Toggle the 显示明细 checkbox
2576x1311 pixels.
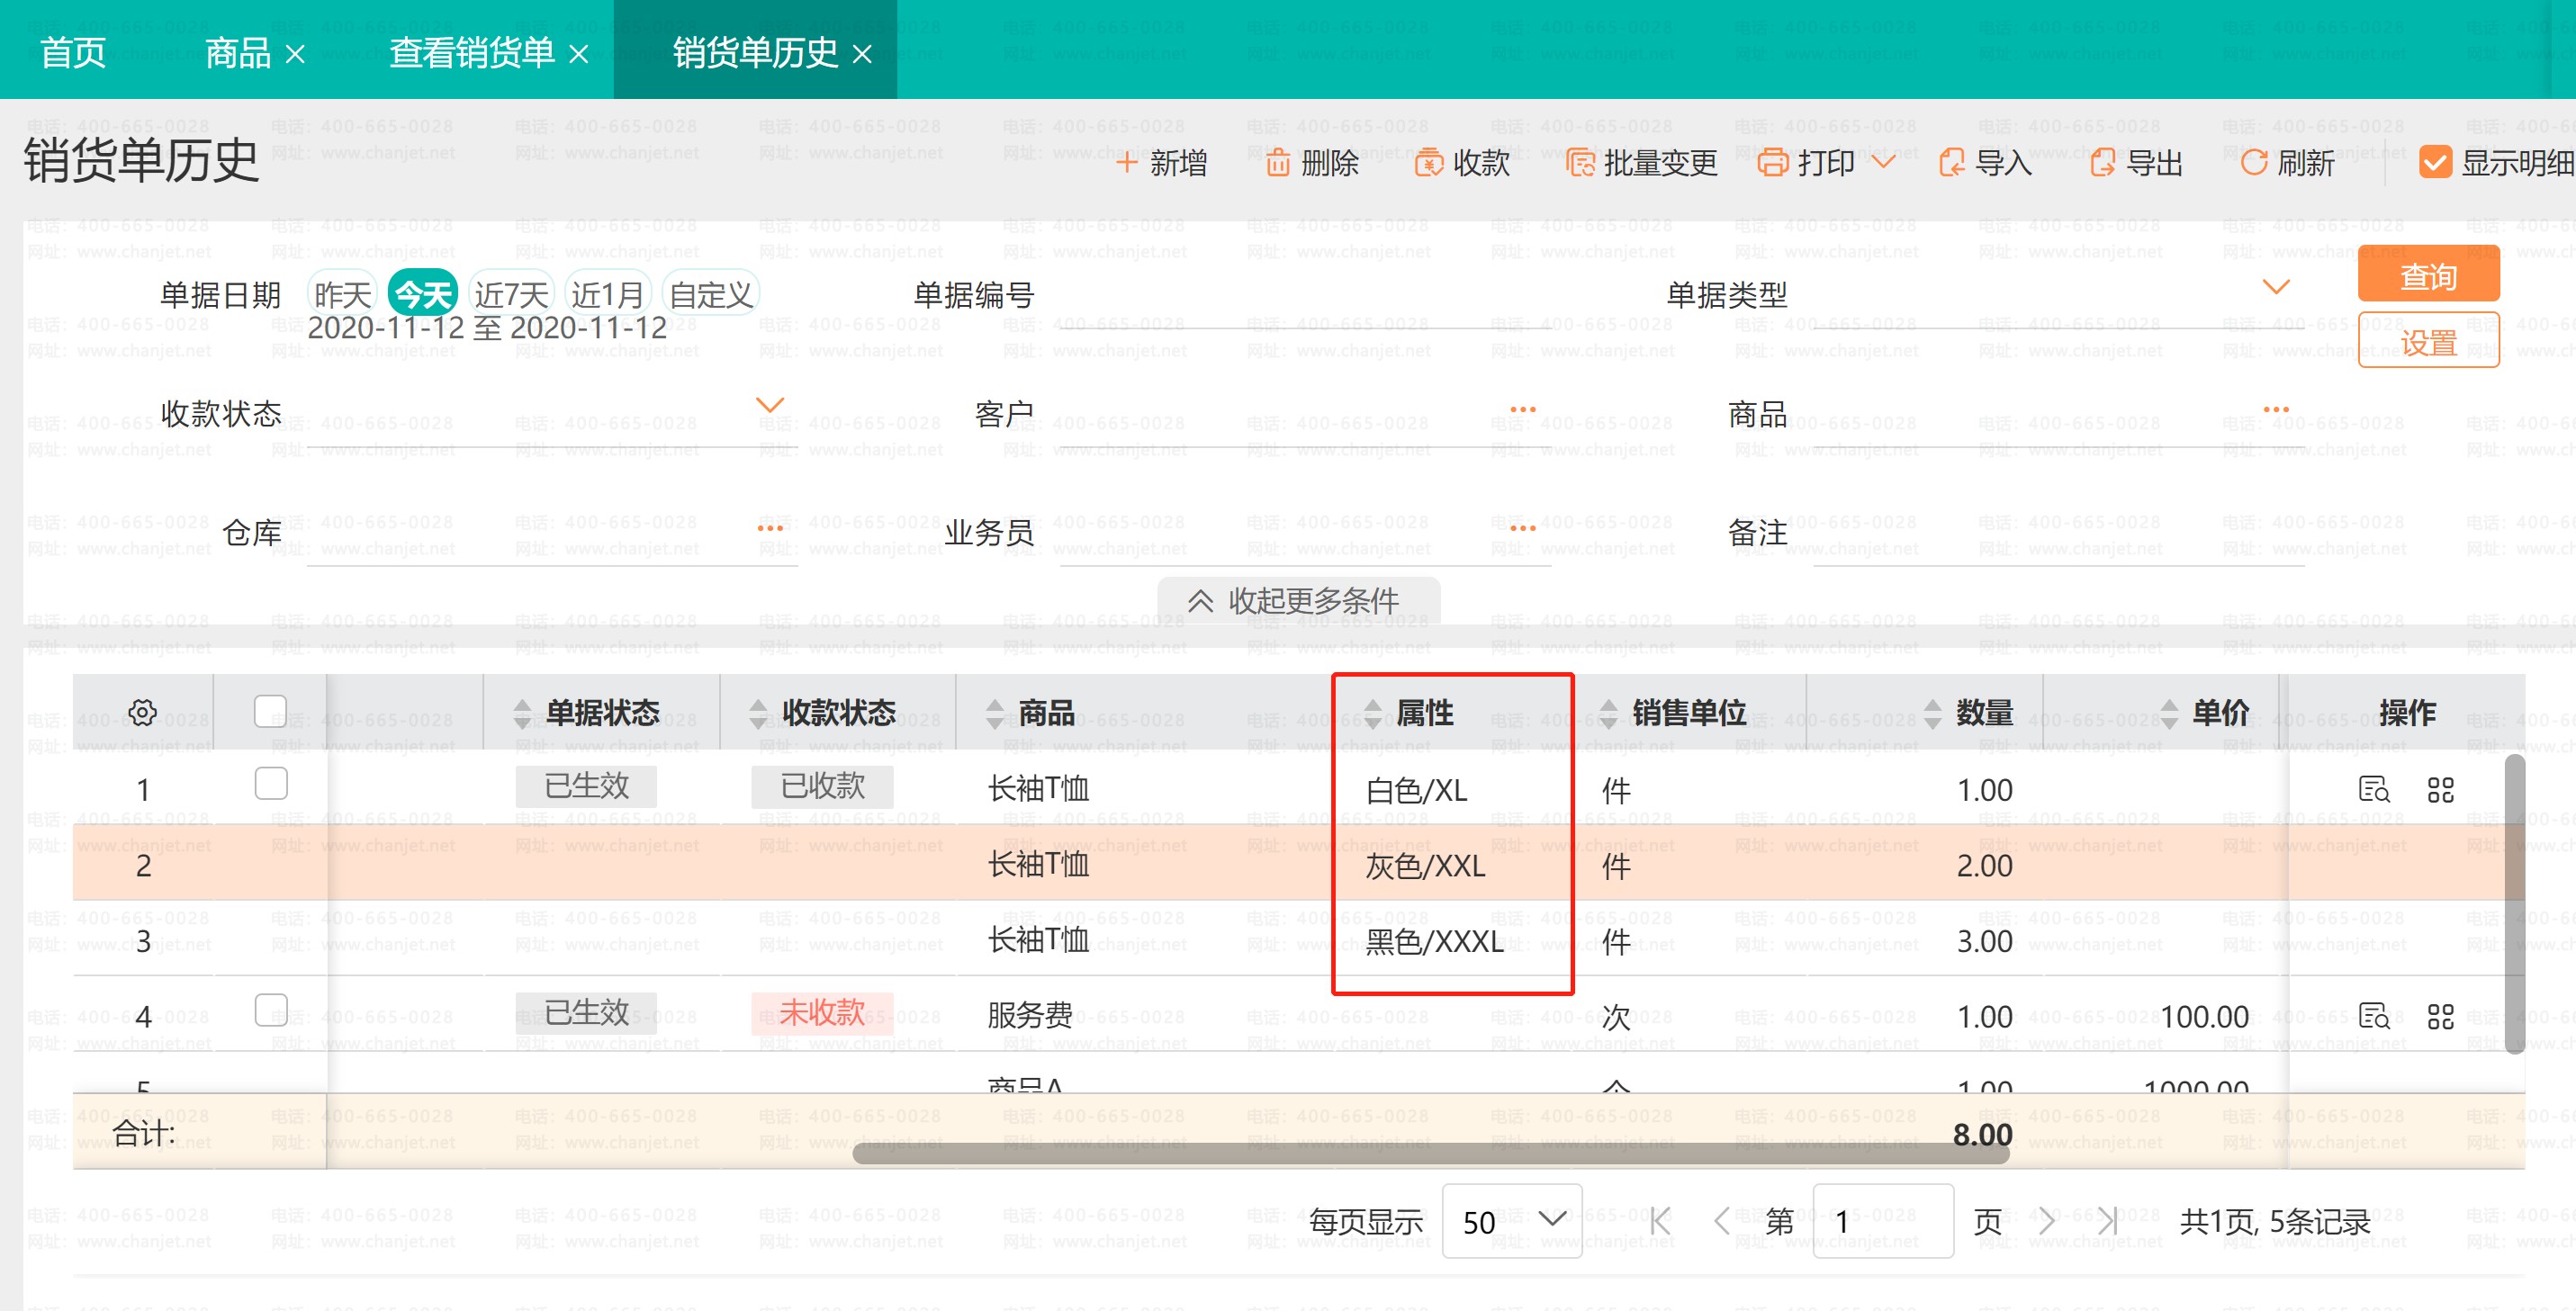point(2435,163)
